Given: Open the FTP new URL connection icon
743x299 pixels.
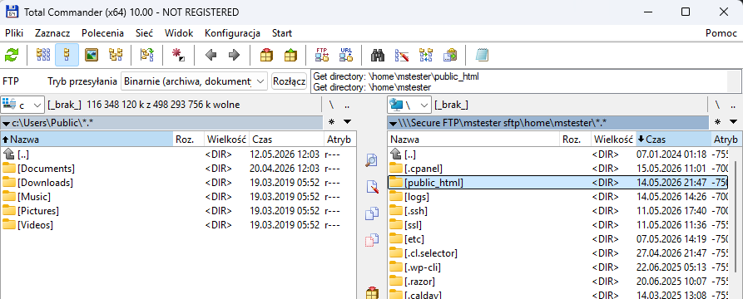Looking at the screenshot, I should [346, 55].
